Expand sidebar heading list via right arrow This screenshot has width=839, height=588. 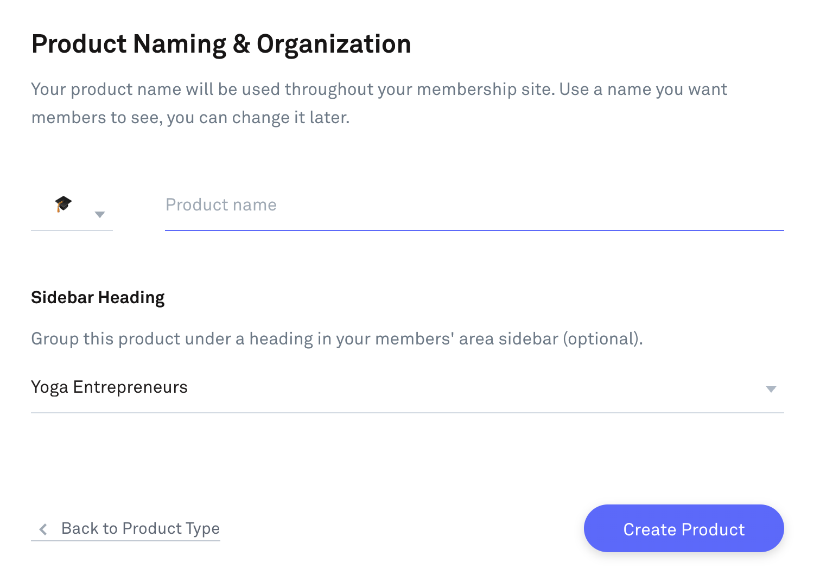[x=771, y=389]
